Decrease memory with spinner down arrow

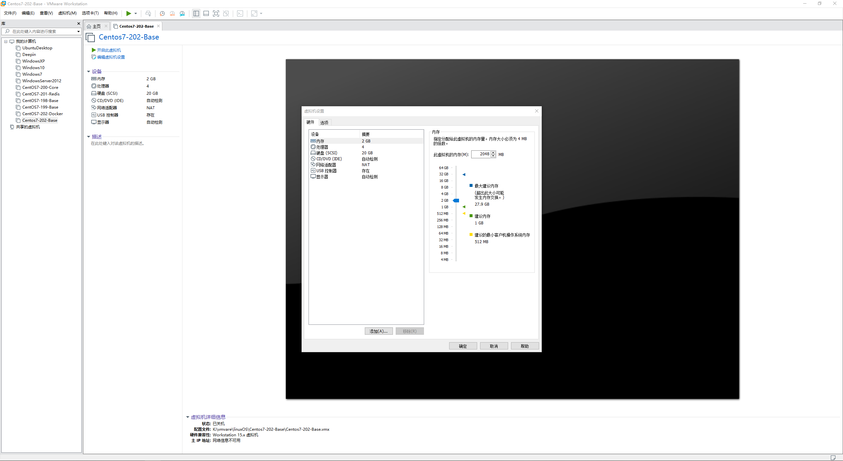tap(493, 156)
